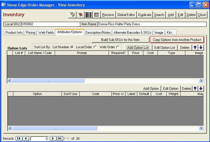Go to next record

53,139
